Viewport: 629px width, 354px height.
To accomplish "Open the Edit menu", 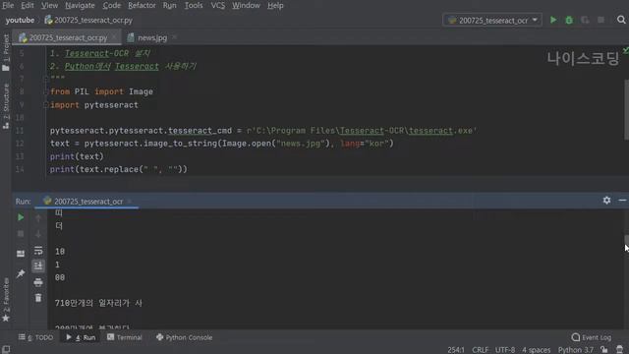I will click(28, 5).
